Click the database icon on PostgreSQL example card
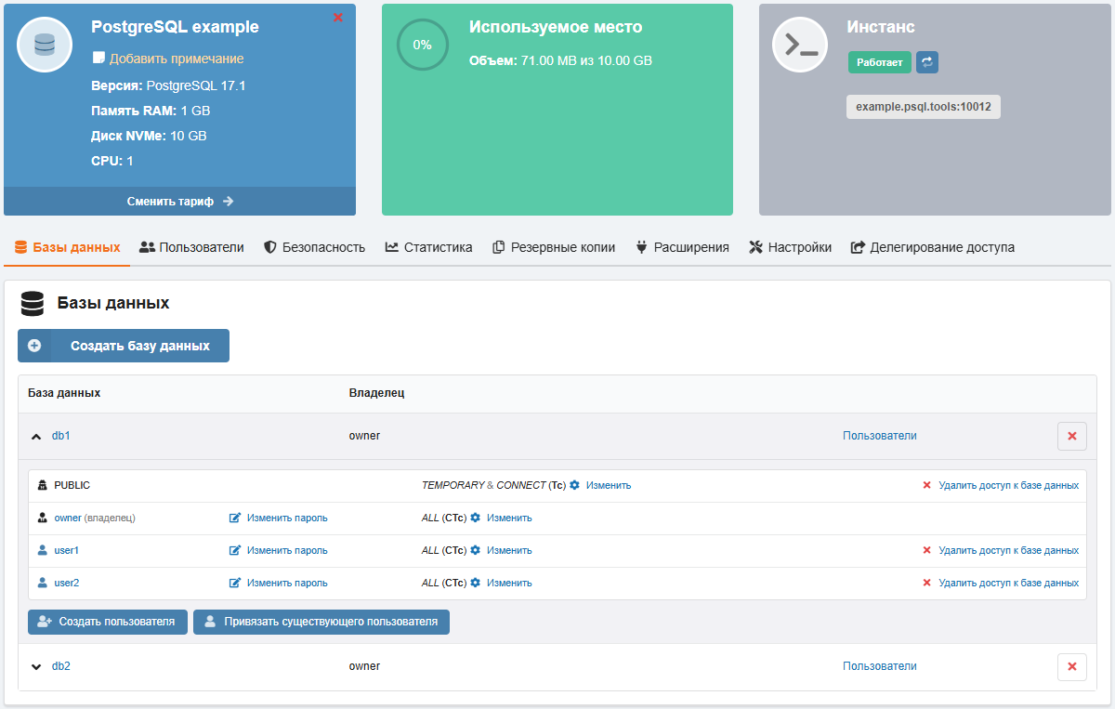The height and width of the screenshot is (709, 1115). 44,44
